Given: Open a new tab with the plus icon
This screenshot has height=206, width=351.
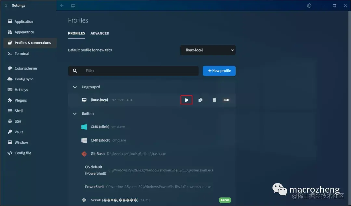Looking at the screenshot, I should [61, 6].
